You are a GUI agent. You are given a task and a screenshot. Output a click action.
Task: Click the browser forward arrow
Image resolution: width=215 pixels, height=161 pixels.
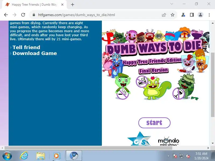coord(15,15)
